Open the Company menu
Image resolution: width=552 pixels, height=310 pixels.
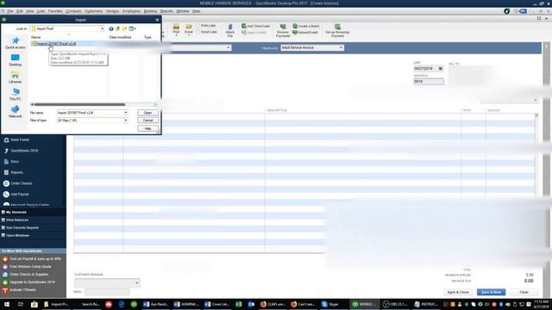73,11
